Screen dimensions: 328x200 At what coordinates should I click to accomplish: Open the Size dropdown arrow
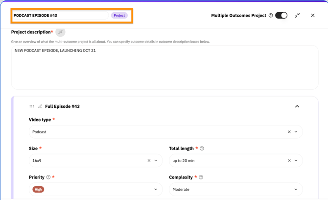tap(156, 161)
